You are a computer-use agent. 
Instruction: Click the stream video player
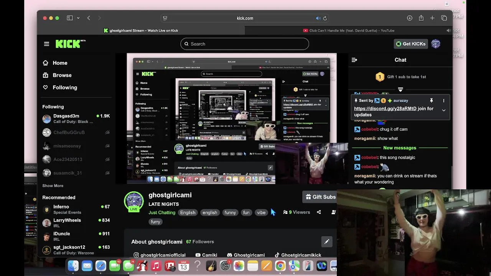(x=232, y=119)
